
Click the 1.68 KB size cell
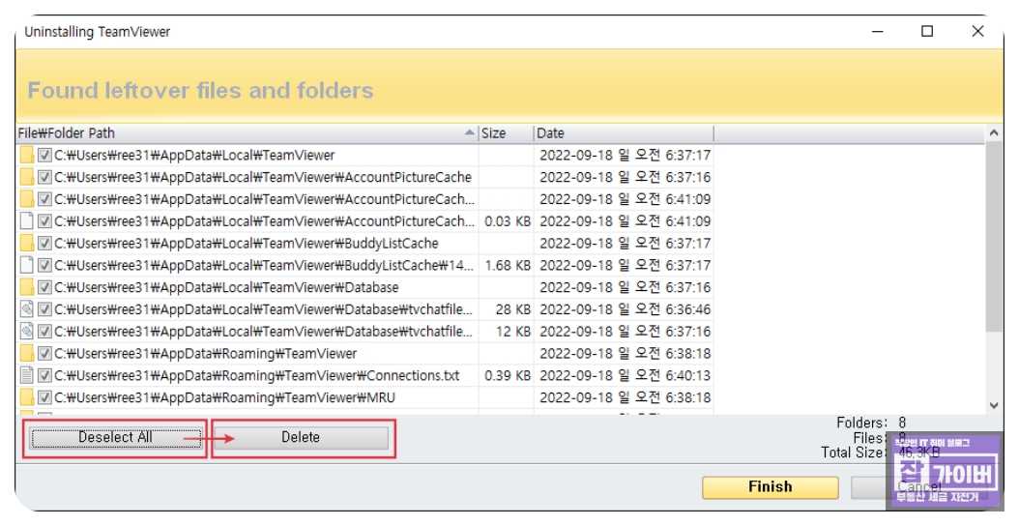(x=508, y=266)
